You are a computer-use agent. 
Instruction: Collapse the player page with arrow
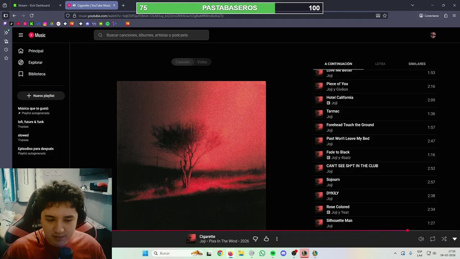[455, 239]
